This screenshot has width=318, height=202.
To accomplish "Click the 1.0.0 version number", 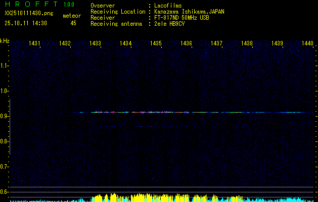I will (69, 5).
